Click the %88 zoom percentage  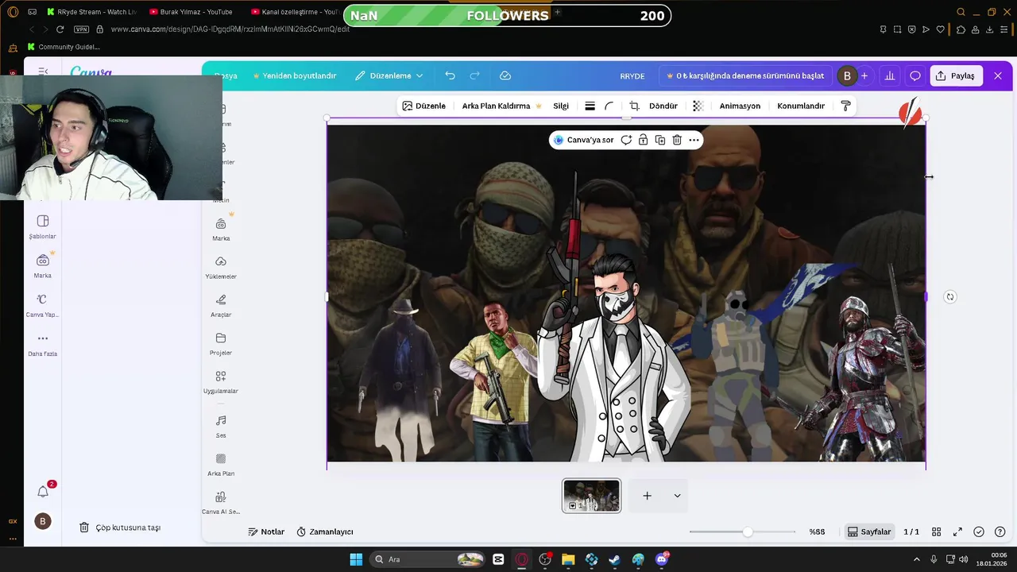click(x=817, y=531)
